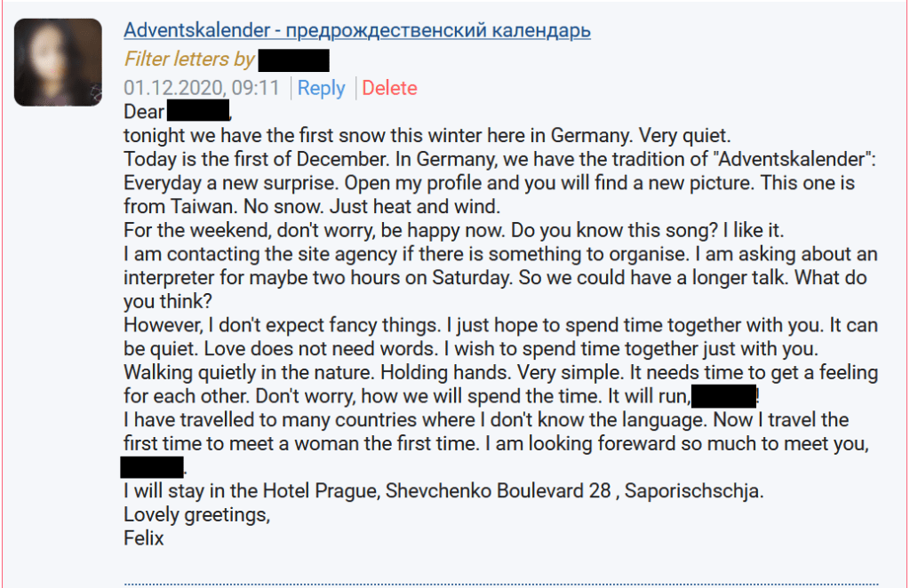Reply to Felix's letter
This screenshot has height=588, width=910.
321,88
